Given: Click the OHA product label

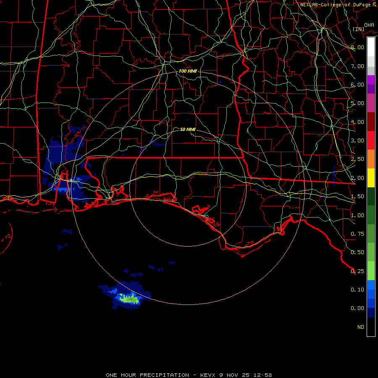Looking at the screenshot, I should pyautogui.click(x=369, y=25).
